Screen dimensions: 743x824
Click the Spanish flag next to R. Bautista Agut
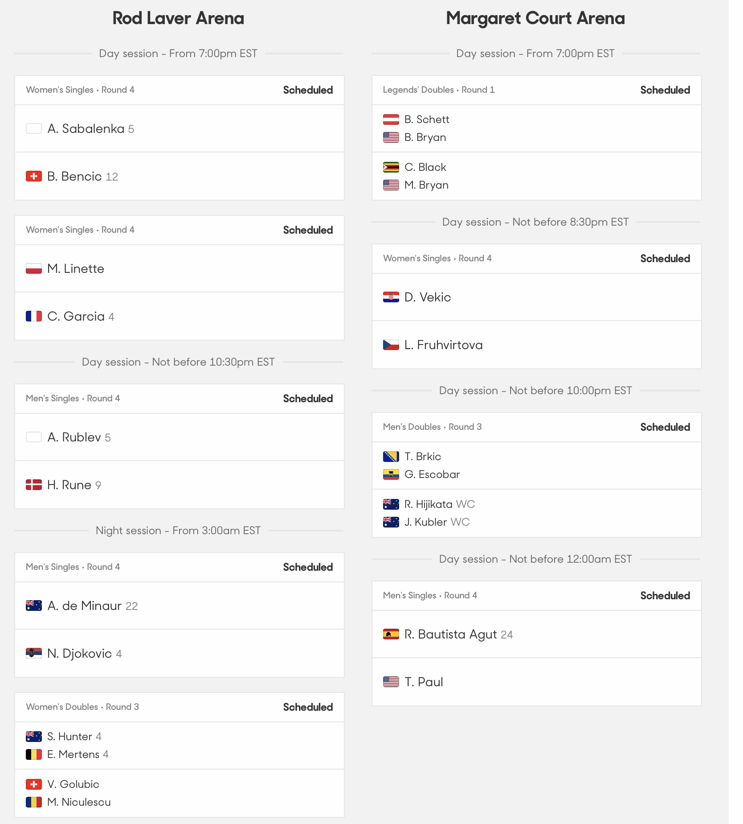(391, 634)
